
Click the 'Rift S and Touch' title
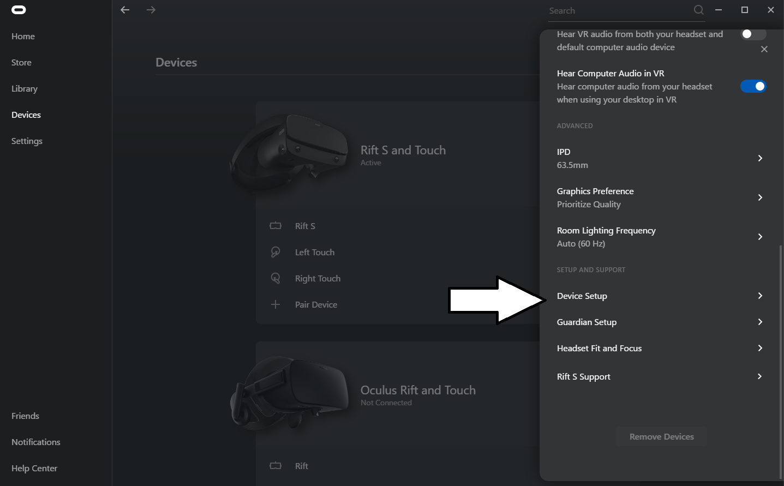[403, 150]
